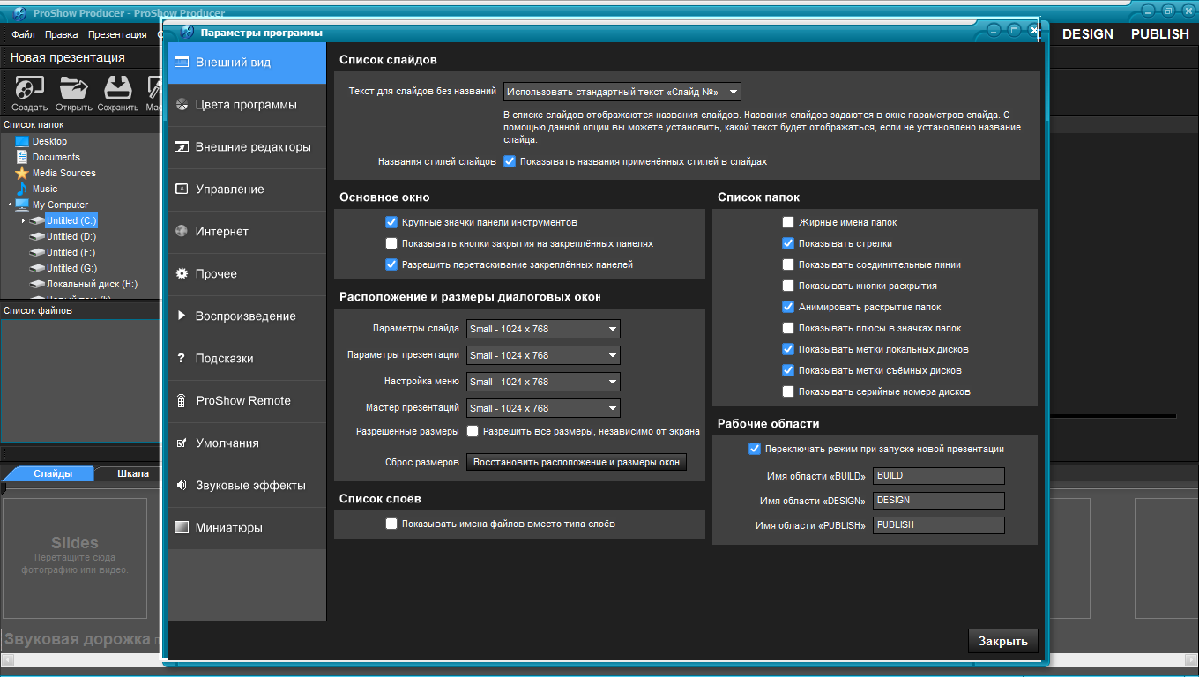Viewport: 1199px width, 677px height.
Task: Toggle Анимировать раскрытие папок checkbox
Action: click(788, 307)
